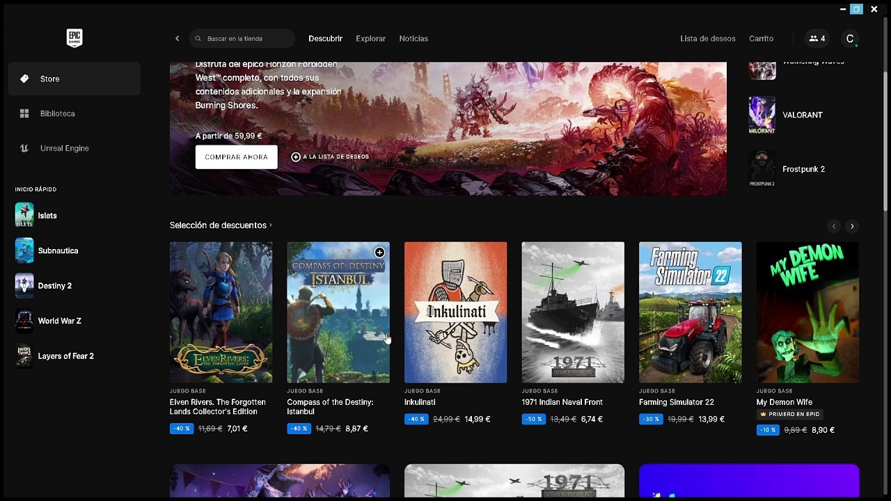Click the Biblioteca grid icon

(x=24, y=113)
